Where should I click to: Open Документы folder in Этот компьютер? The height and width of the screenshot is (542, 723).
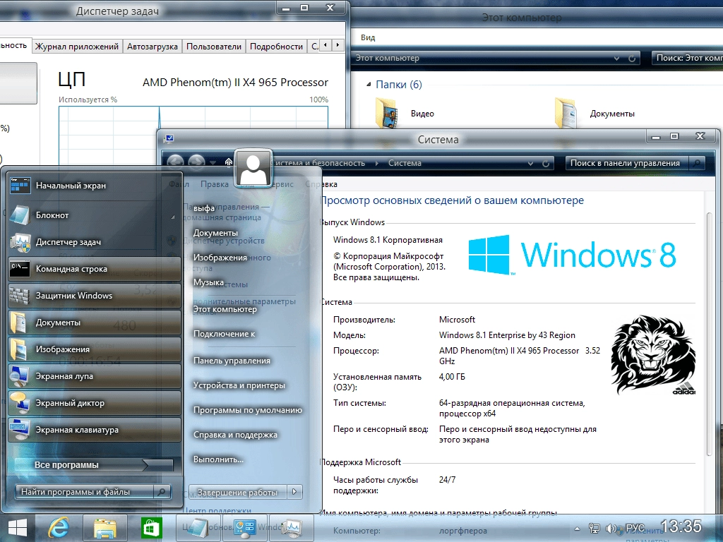coord(594,114)
